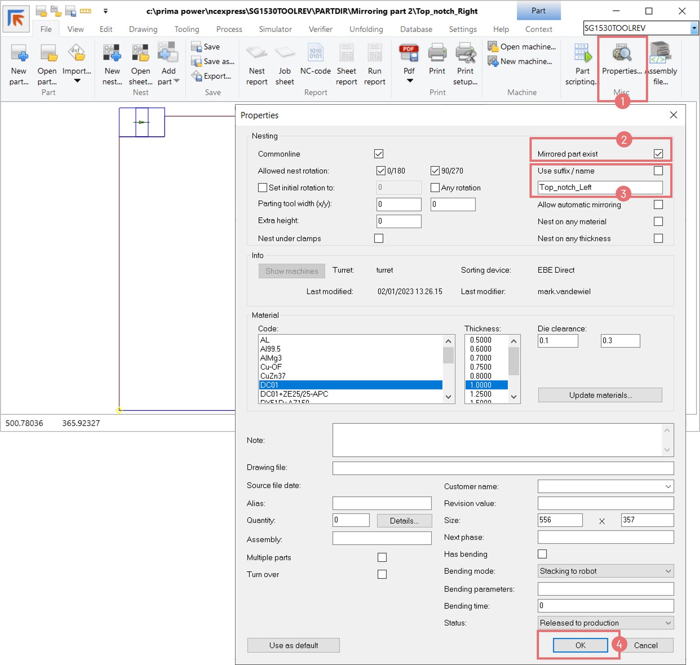
Task: Open the Assembly file tool
Action: 661,54
